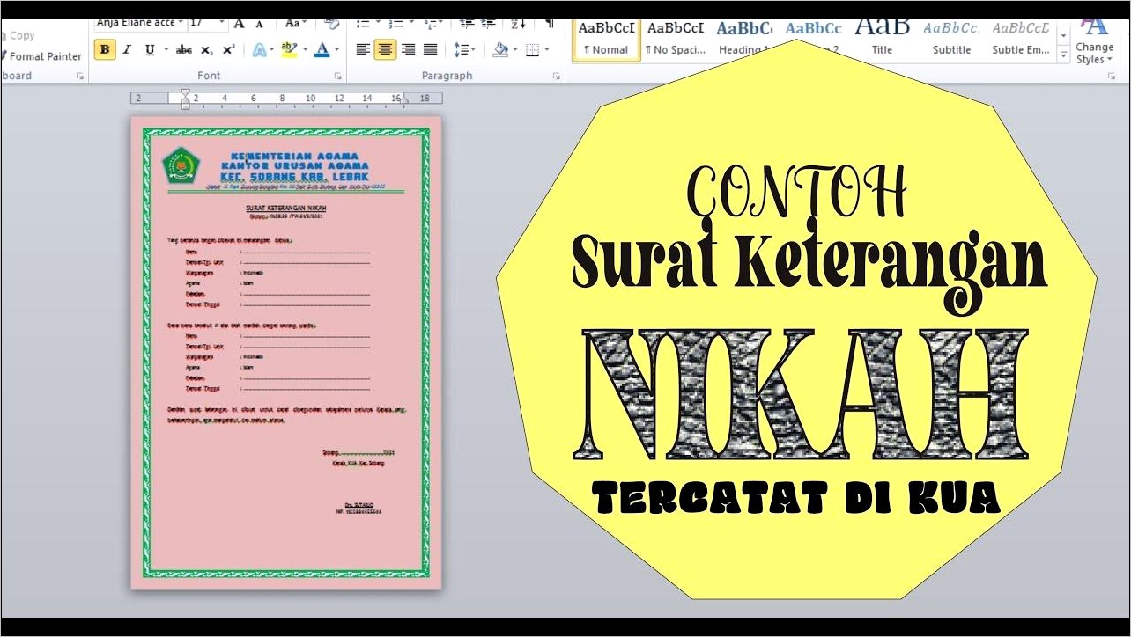Screen dimensions: 1131x637
Task: Open the Change Case Aa menu
Action: point(296,23)
